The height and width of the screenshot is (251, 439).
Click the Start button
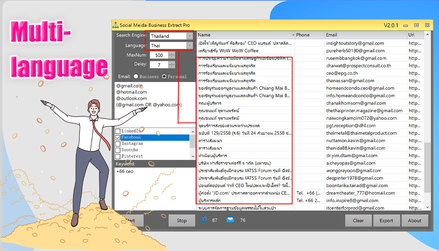[x=131, y=221]
